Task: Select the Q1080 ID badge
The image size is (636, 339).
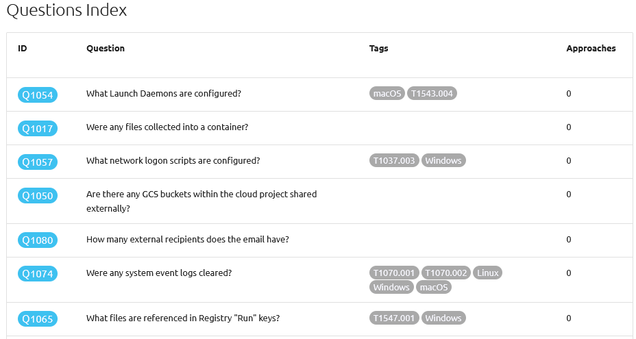Action: pyautogui.click(x=37, y=240)
